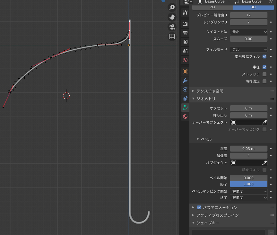Enable ストレッチ checkbox
Image resolution: width=277 pixels, height=235 pixels.
(264, 74)
